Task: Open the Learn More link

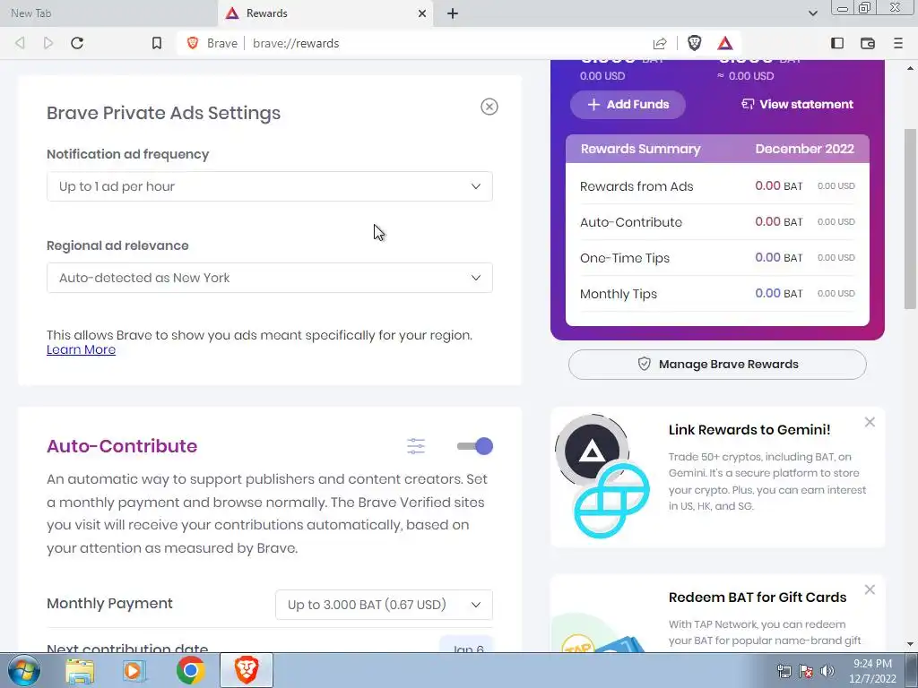Action: pos(81,350)
